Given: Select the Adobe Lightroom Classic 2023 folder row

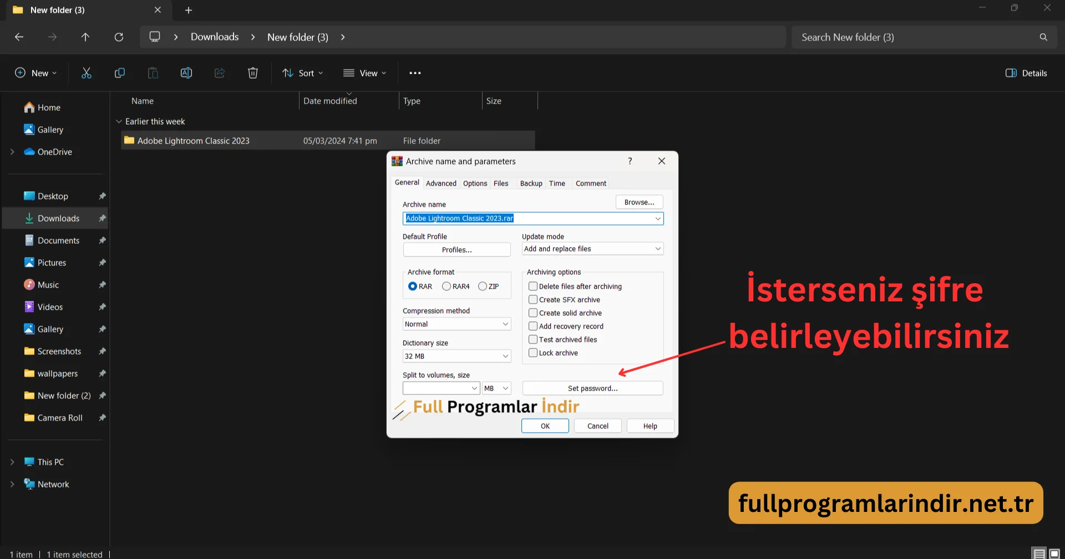Looking at the screenshot, I should point(328,141).
